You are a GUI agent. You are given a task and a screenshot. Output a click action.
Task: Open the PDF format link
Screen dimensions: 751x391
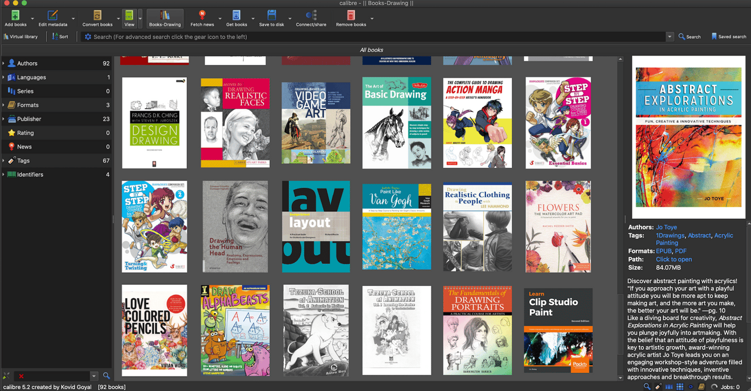point(681,251)
